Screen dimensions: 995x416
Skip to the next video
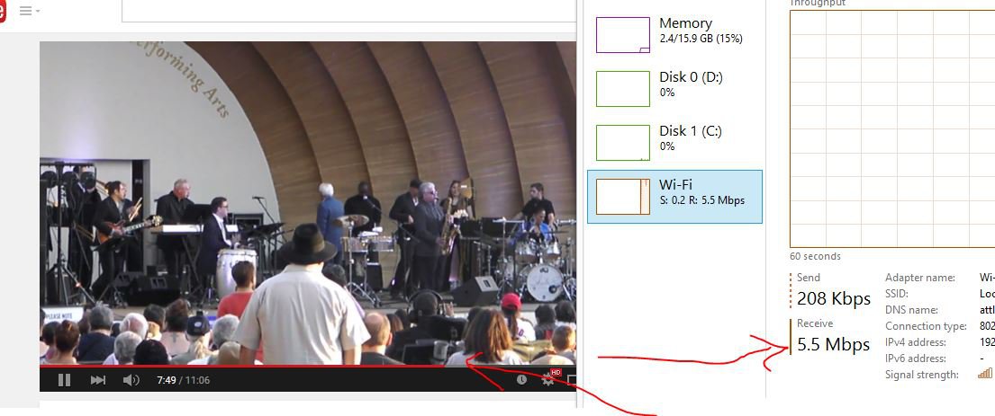98,380
